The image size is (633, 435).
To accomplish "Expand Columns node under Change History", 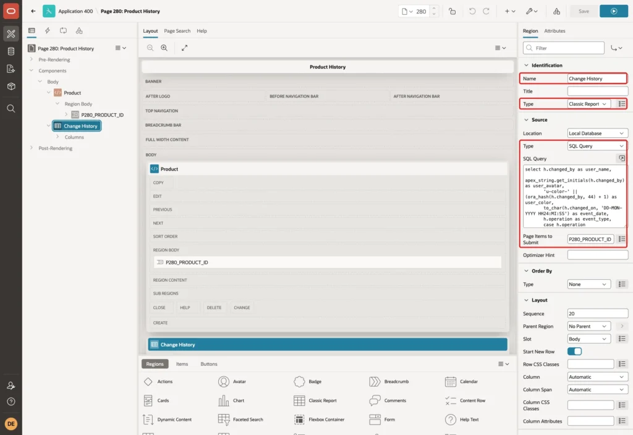I will click(57, 137).
